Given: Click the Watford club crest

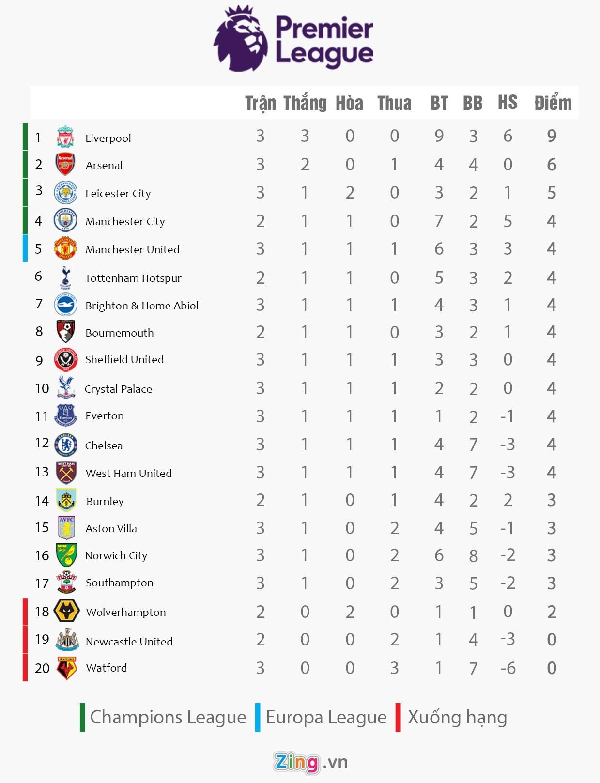Looking at the screenshot, I should (x=66, y=668).
